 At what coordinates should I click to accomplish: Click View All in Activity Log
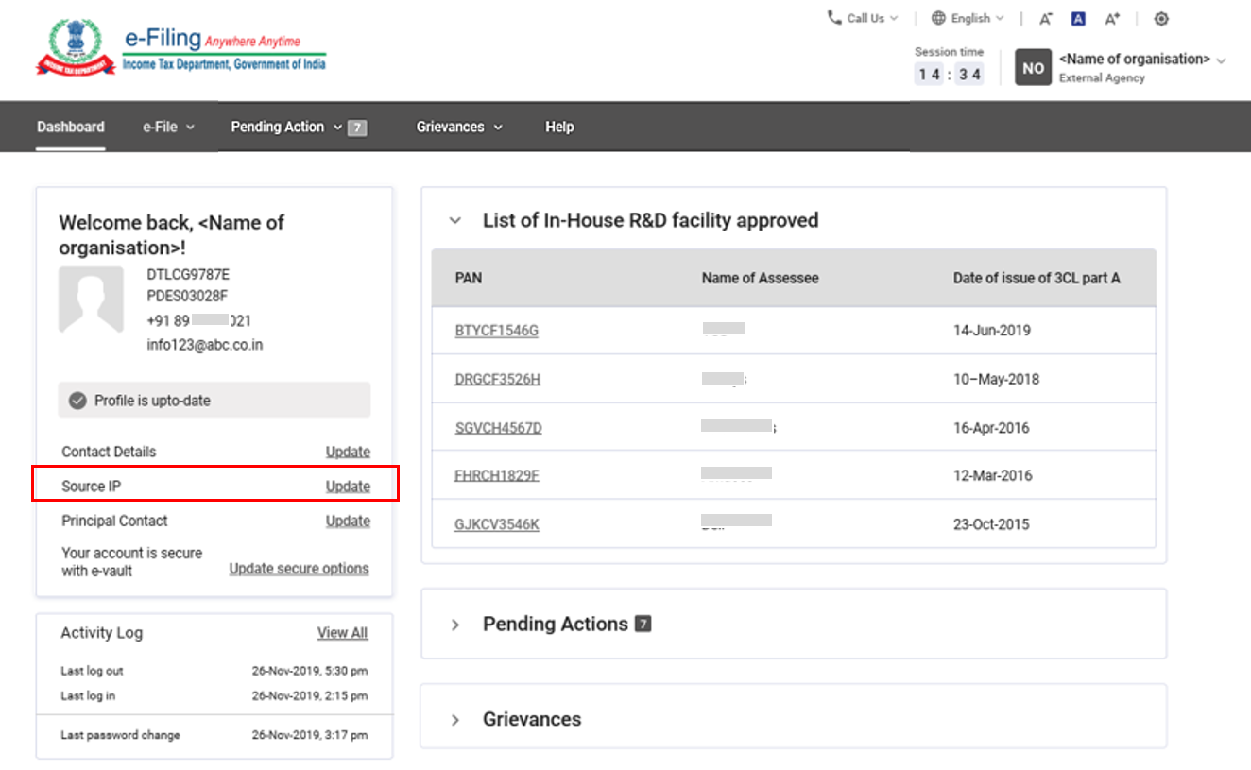click(x=342, y=633)
